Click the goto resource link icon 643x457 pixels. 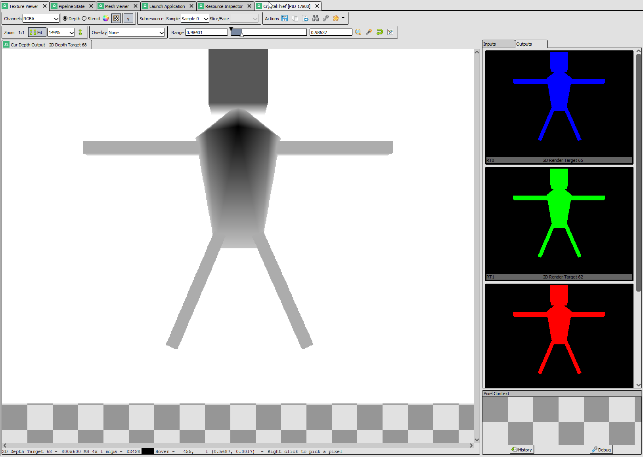(x=326, y=18)
